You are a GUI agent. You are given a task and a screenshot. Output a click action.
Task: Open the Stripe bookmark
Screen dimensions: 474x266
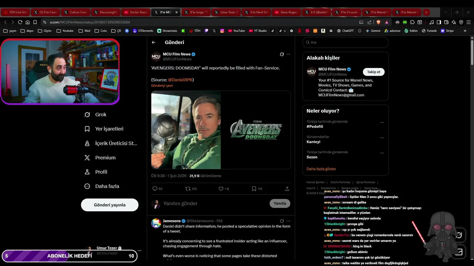(447, 31)
